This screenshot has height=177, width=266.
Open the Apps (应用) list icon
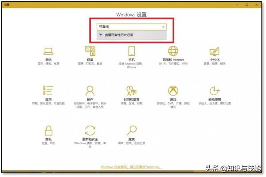[x=48, y=90]
